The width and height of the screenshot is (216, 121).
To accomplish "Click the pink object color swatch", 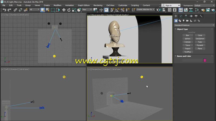I will (x=205, y=60).
